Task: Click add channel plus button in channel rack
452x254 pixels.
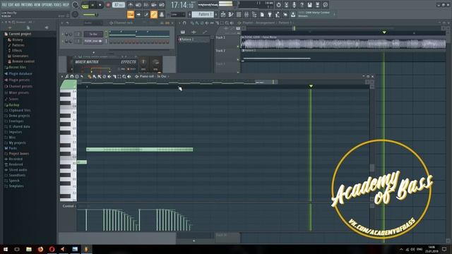Action: (93, 53)
